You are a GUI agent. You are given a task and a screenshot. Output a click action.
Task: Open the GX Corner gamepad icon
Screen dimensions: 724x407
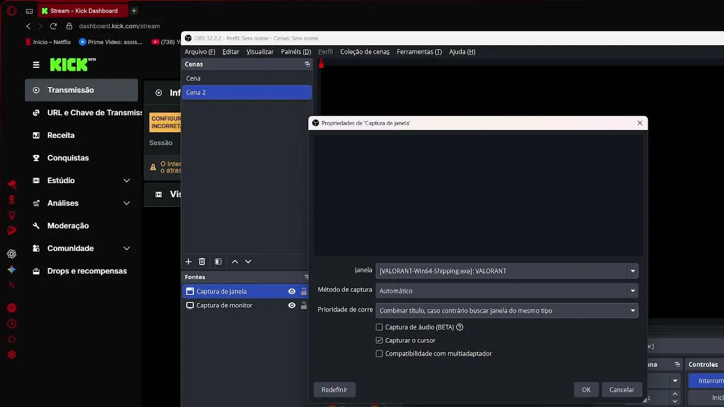29,11
